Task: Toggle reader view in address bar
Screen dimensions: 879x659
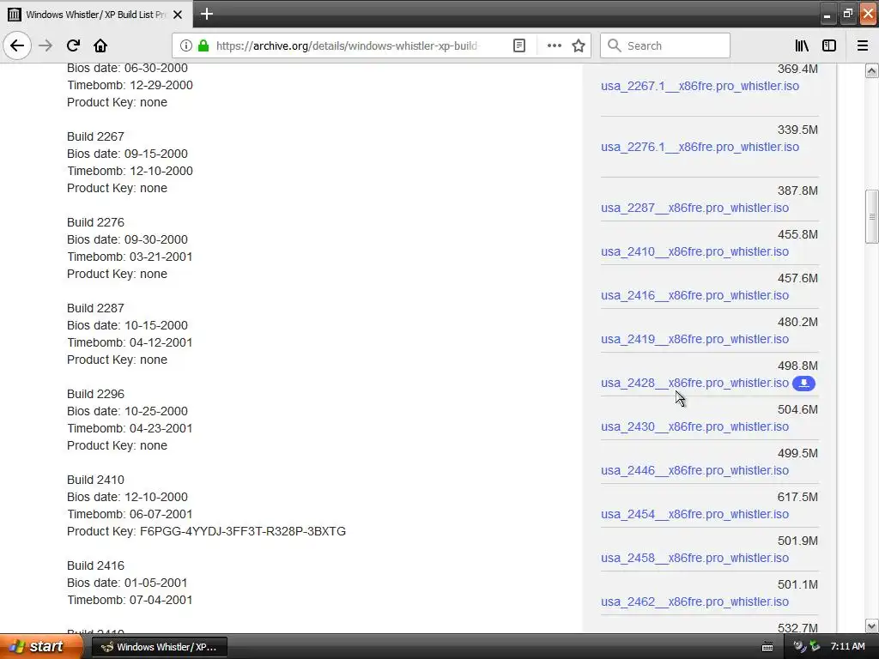Action: [519, 45]
